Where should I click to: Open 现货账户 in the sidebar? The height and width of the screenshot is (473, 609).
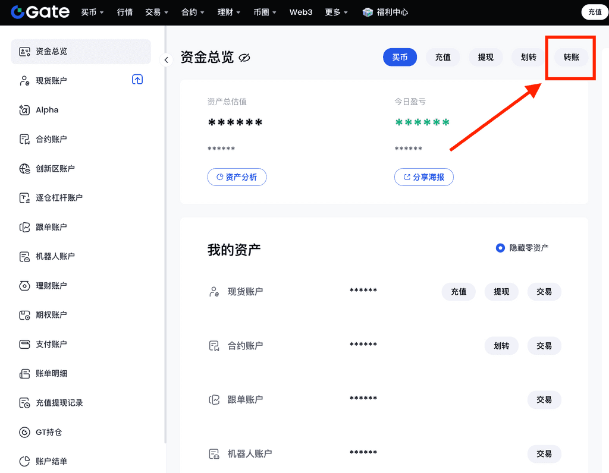[51, 80]
